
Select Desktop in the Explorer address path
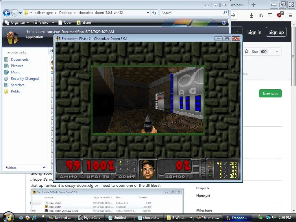pyautogui.click(x=65, y=13)
